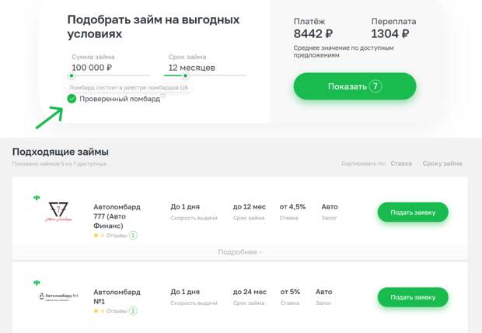Sort loans by Сроку займа
This screenshot has height=333, width=482.
click(442, 163)
